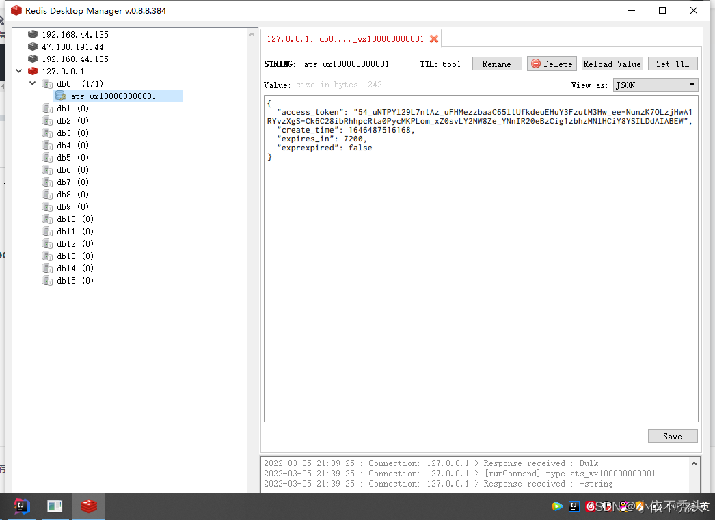
Task: Select the 47.100.191.44 connection
Action: 72,46
